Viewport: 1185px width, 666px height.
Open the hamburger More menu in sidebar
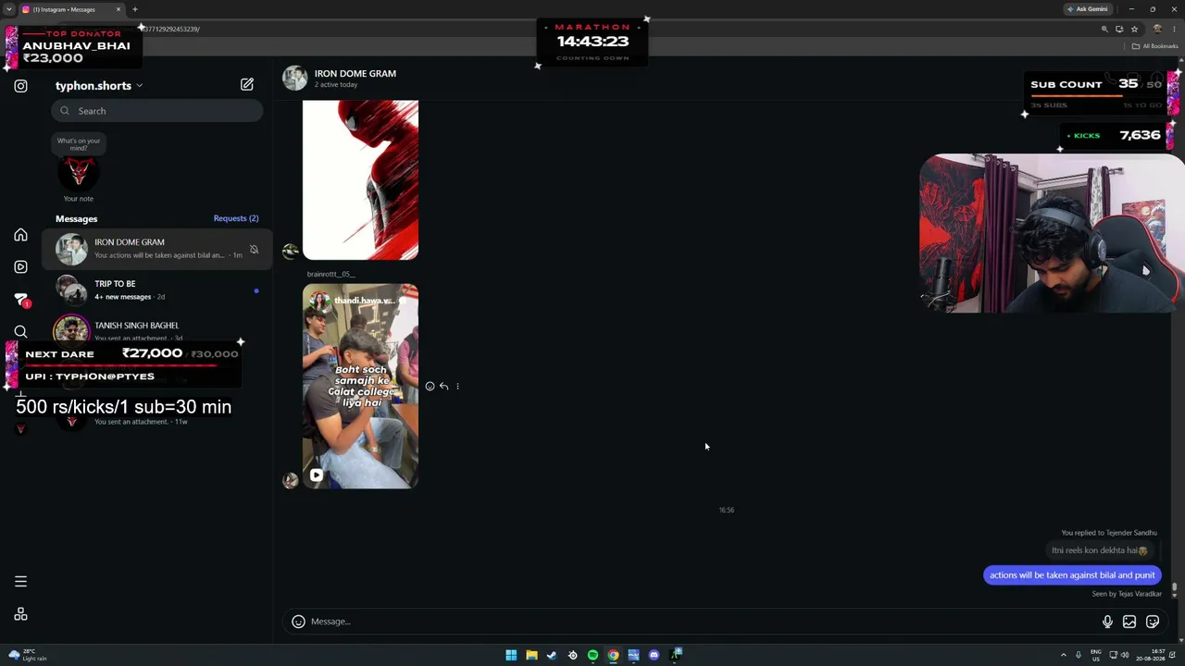click(20, 582)
